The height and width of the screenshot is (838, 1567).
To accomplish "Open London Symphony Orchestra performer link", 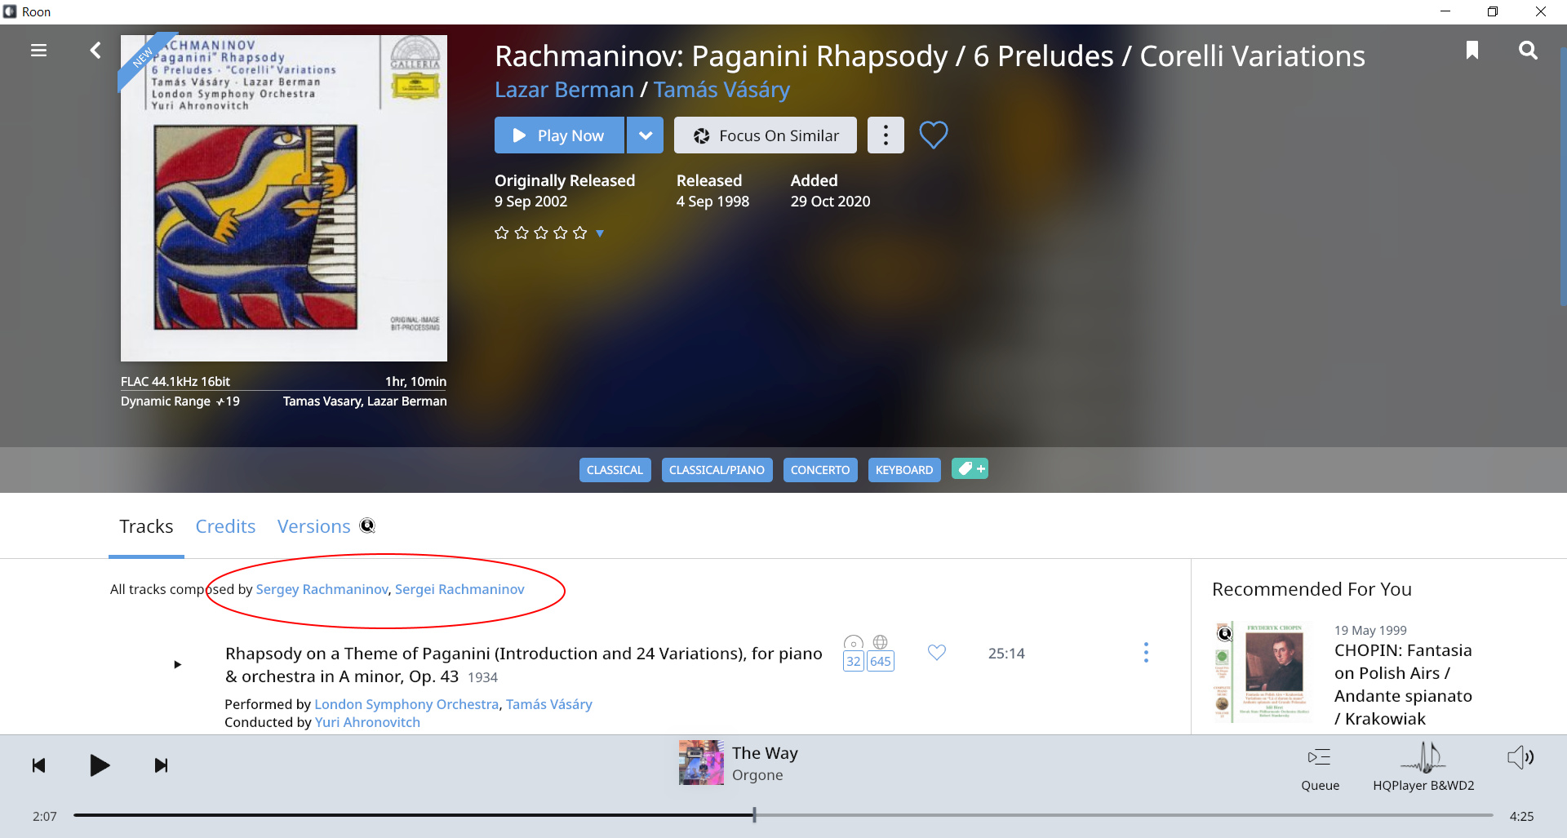I will click(x=406, y=704).
